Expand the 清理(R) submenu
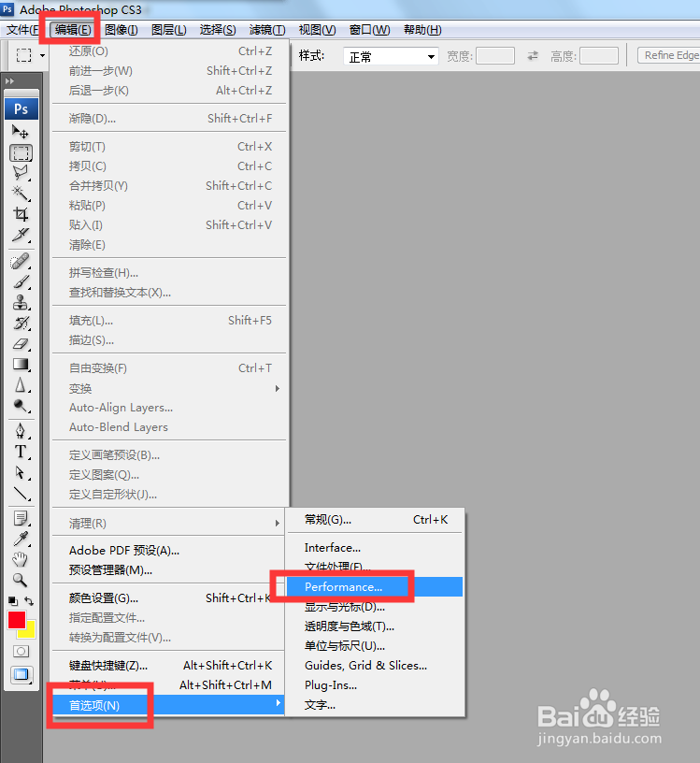The image size is (700, 763). click(168, 523)
